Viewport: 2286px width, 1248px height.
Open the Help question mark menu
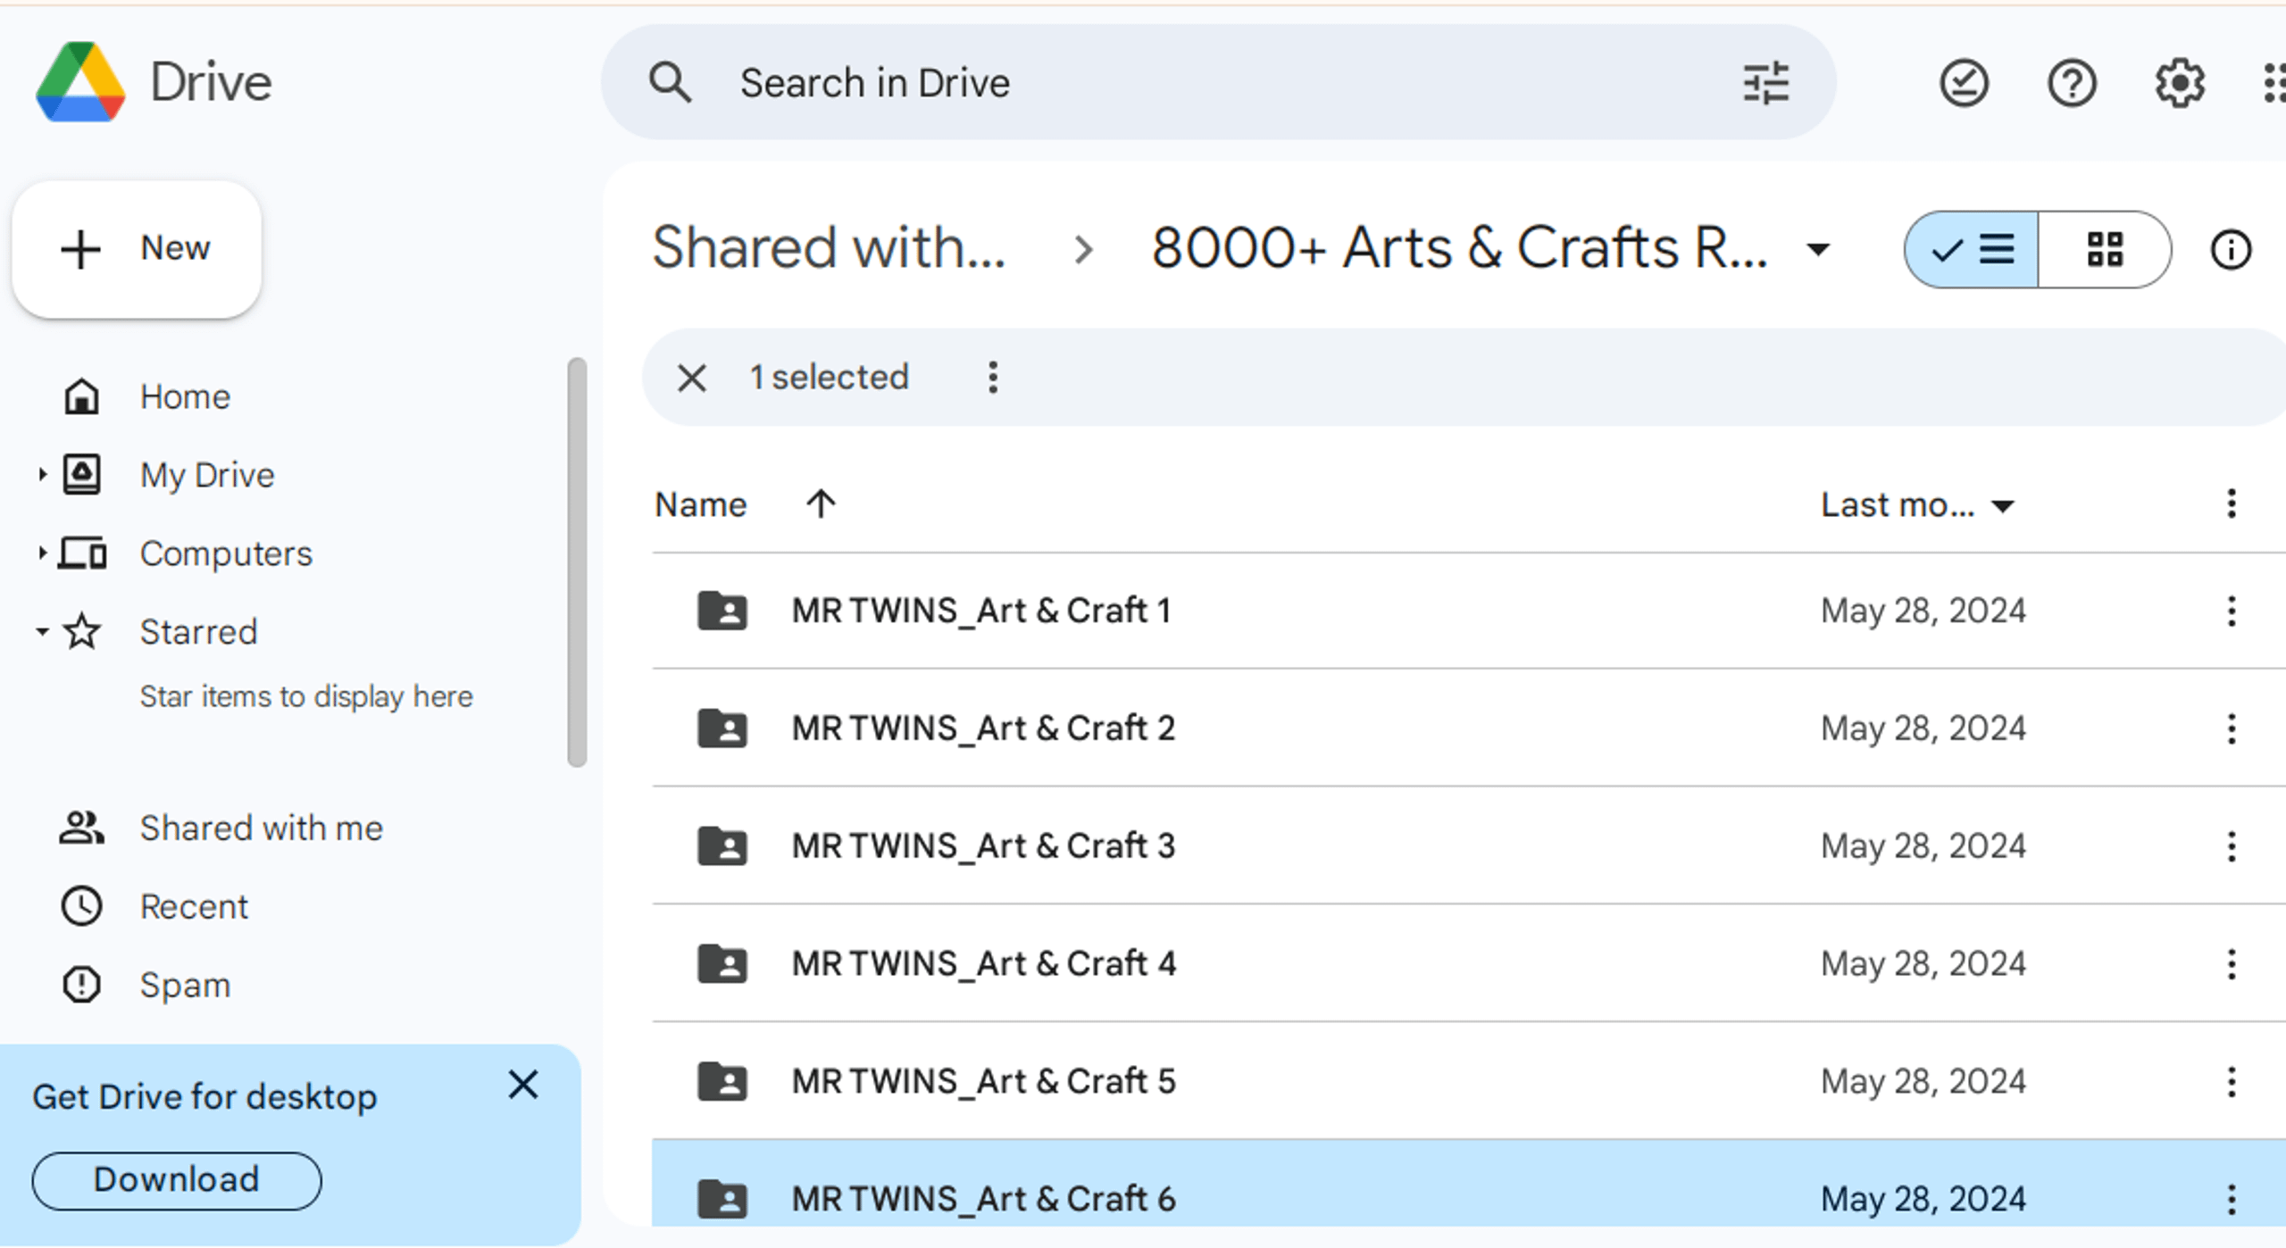(2072, 83)
